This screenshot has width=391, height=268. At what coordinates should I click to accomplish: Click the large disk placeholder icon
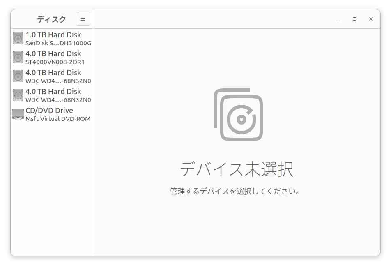pyautogui.click(x=238, y=115)
